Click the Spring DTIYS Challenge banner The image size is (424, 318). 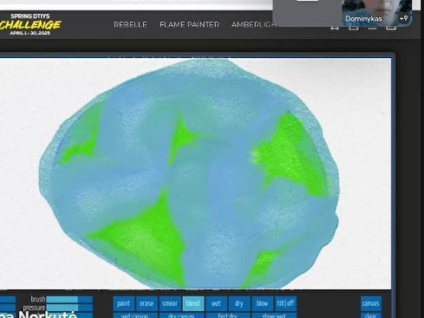pyautogui.click(x=30, y=24)
